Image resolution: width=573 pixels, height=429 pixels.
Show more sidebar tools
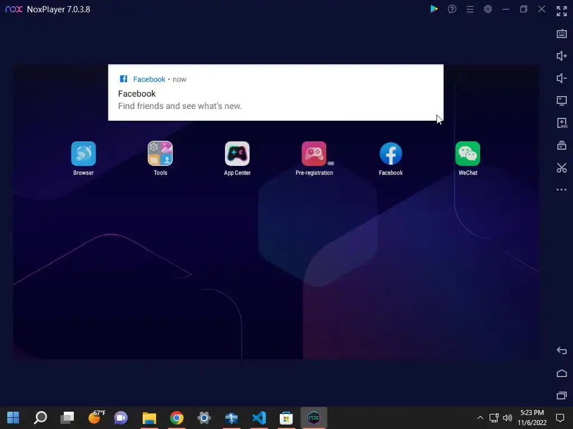pyautogui.click(x=562, y=190)
